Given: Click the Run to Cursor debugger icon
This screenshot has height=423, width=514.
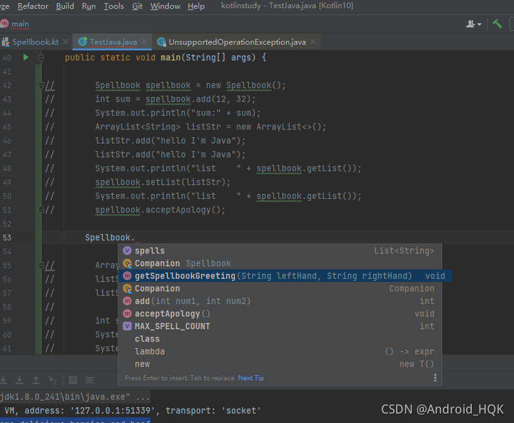Looking at the screenshot, I should pos(52,380).
